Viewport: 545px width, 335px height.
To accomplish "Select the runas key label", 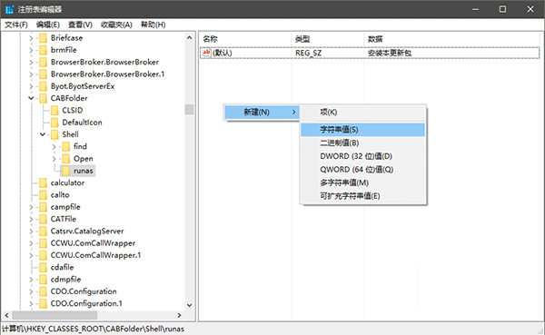I will [84, 171].
